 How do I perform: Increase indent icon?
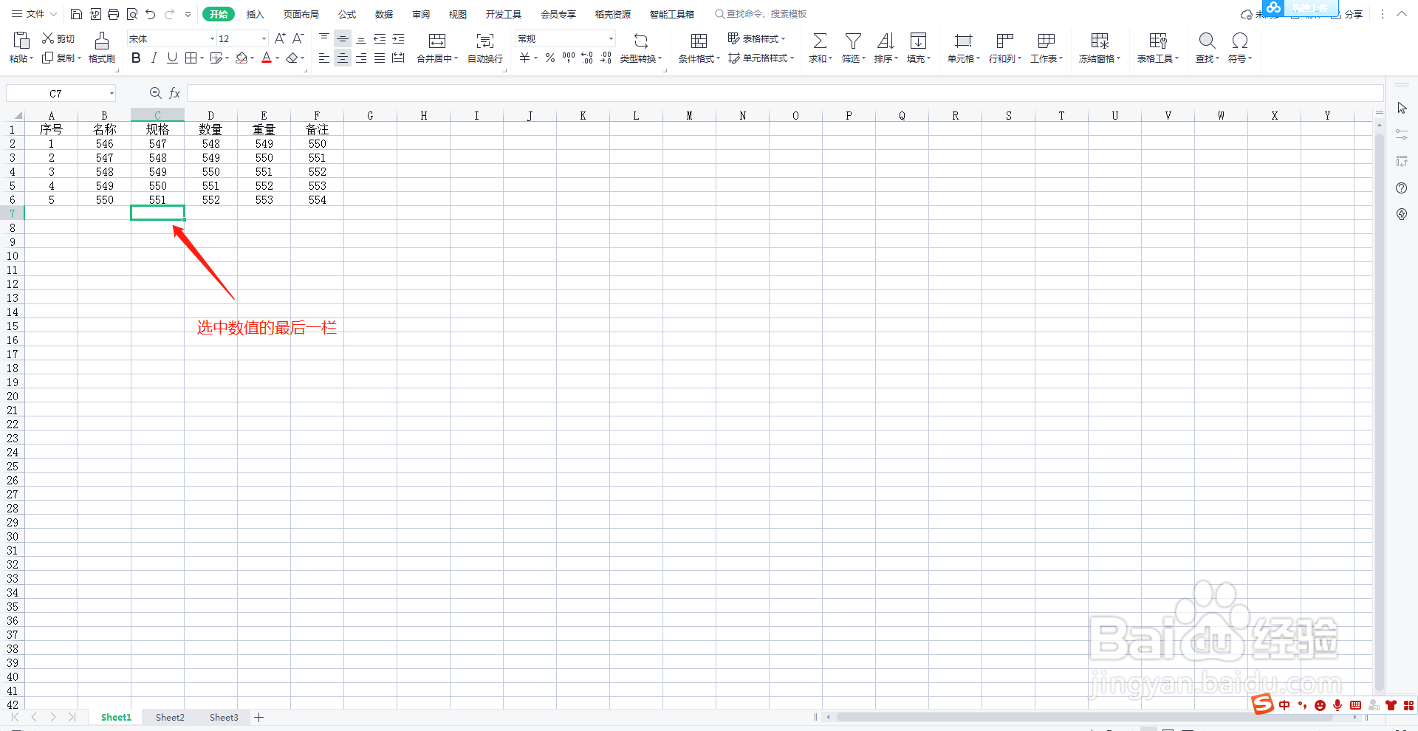point(398,38)
